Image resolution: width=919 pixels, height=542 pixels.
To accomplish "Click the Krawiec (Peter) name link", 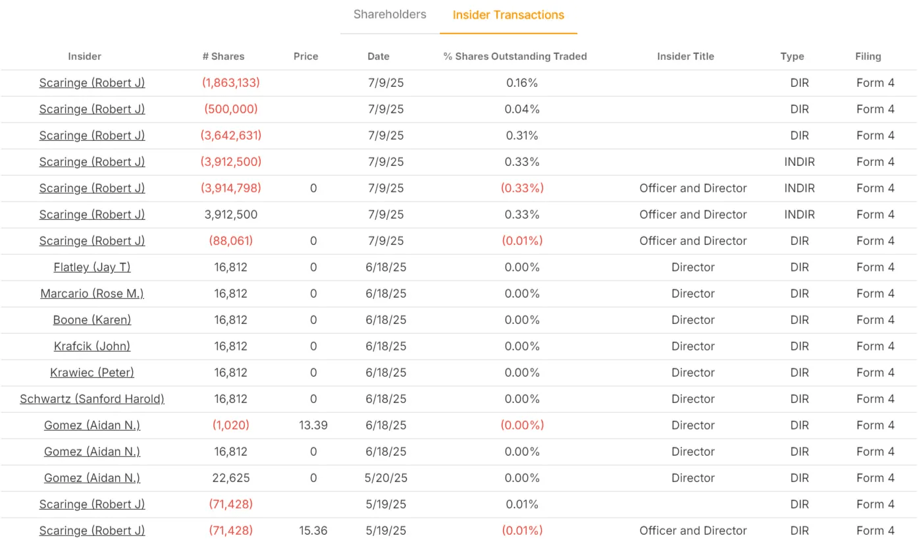I will pyautogui.click(x=92, y=373).
